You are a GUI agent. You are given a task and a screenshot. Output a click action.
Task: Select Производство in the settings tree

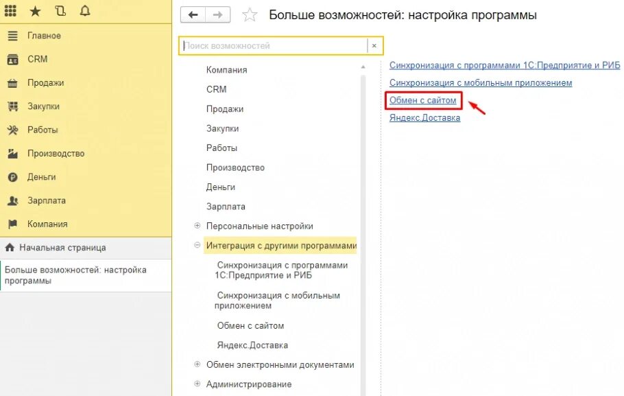click(x=235, y=167)
